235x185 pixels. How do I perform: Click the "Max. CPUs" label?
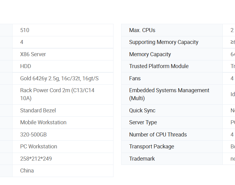coord(142,30)
